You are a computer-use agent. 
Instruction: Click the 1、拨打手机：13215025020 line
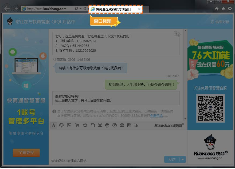tap(76, 41)
